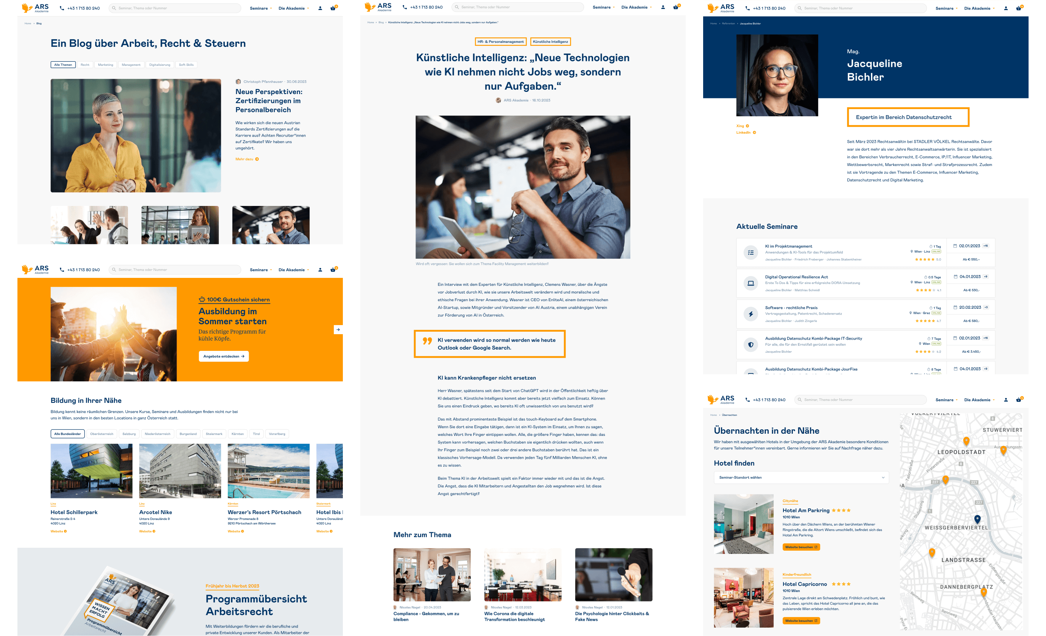This screenshot has width=1046, height=636.
Task: Click the Künstliche Intelligenz tag above article title
Action: tap(550, 42)
